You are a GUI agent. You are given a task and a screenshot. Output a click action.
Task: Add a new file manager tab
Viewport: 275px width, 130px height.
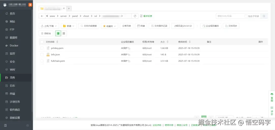pyautogui.click(x=69, y=8)
